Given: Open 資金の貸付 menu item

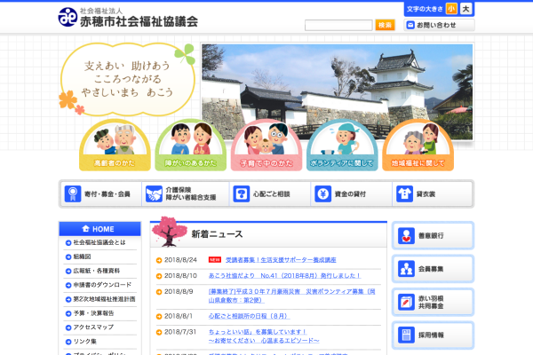Looking at the screenshot, I should pyautogui.click(x=352, y=194).
